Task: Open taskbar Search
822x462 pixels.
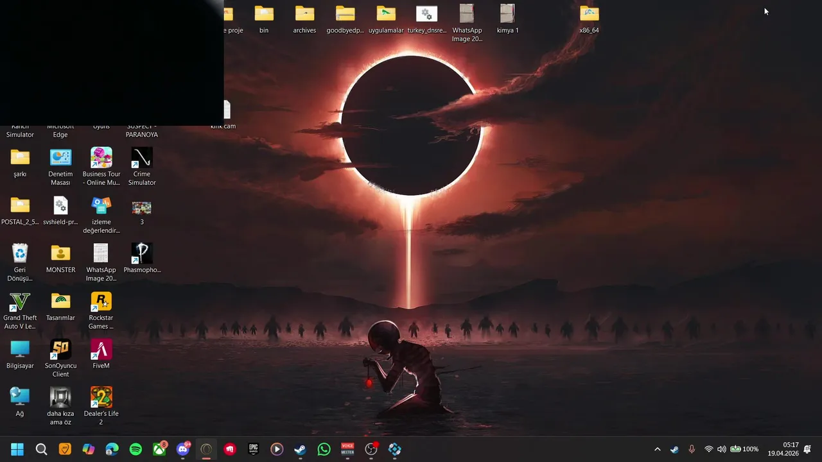Action: click(41, 449)
